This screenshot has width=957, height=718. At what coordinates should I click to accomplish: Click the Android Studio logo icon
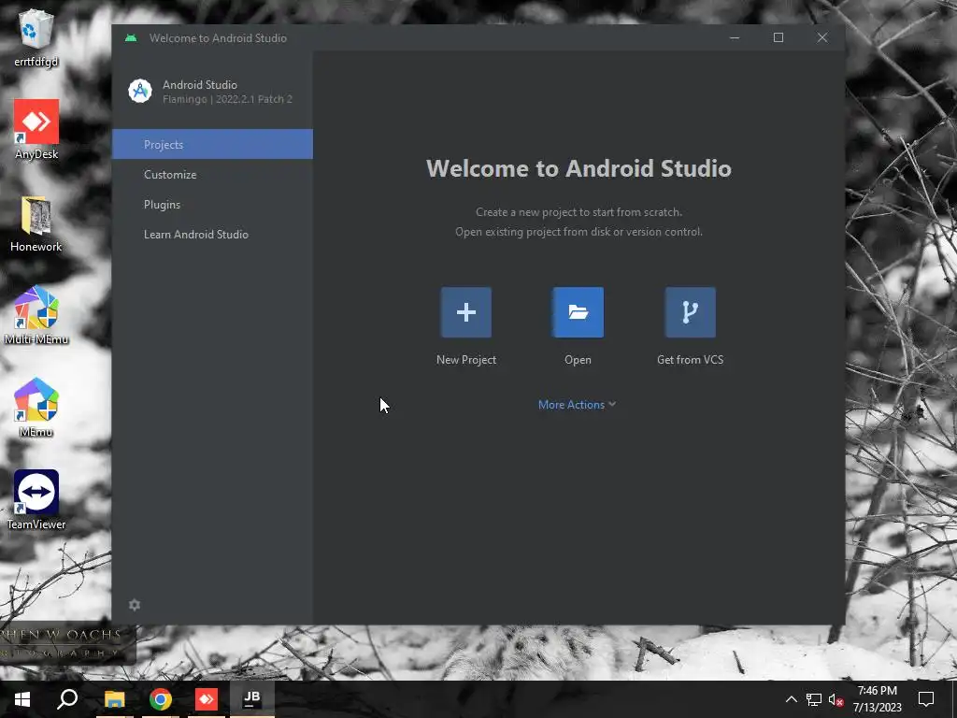tap(140, 91)
